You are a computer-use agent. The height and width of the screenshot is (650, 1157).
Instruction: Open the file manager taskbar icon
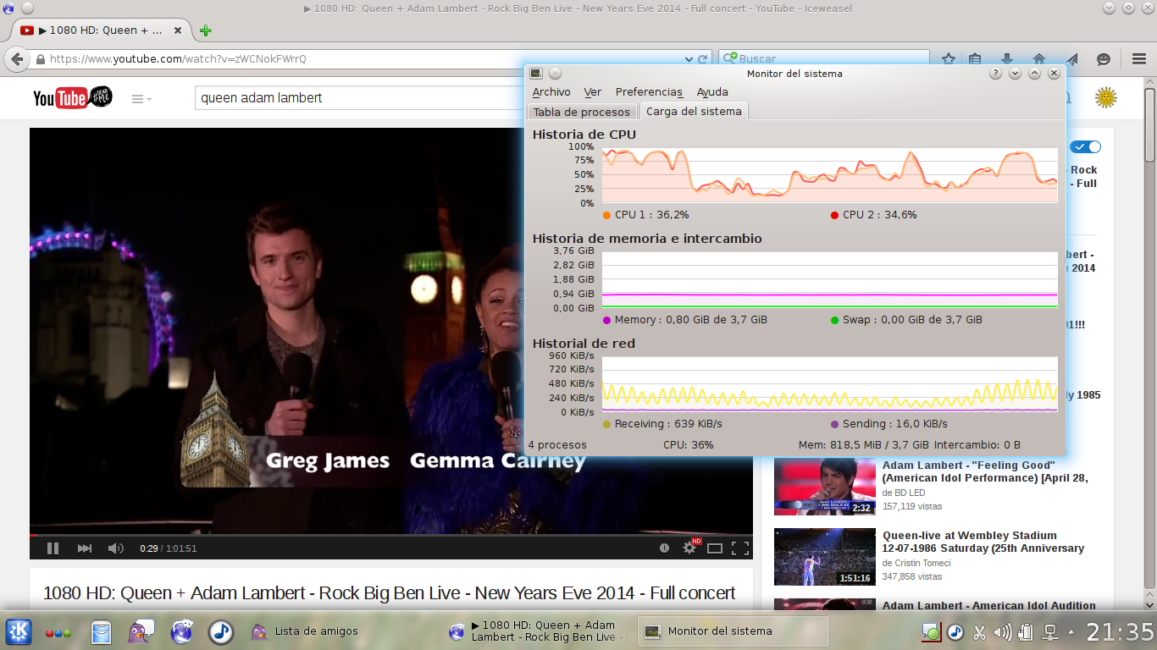click(101, 632)
